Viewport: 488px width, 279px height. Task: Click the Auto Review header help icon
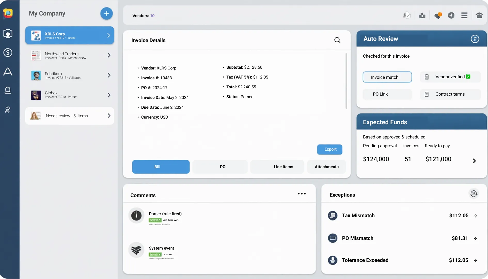[475, 39]
